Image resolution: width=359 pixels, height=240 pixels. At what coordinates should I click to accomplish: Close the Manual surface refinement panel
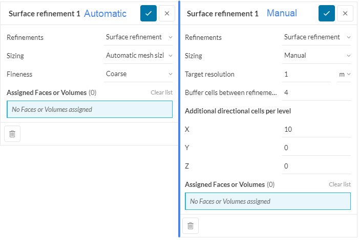click(x=345, y=13)
